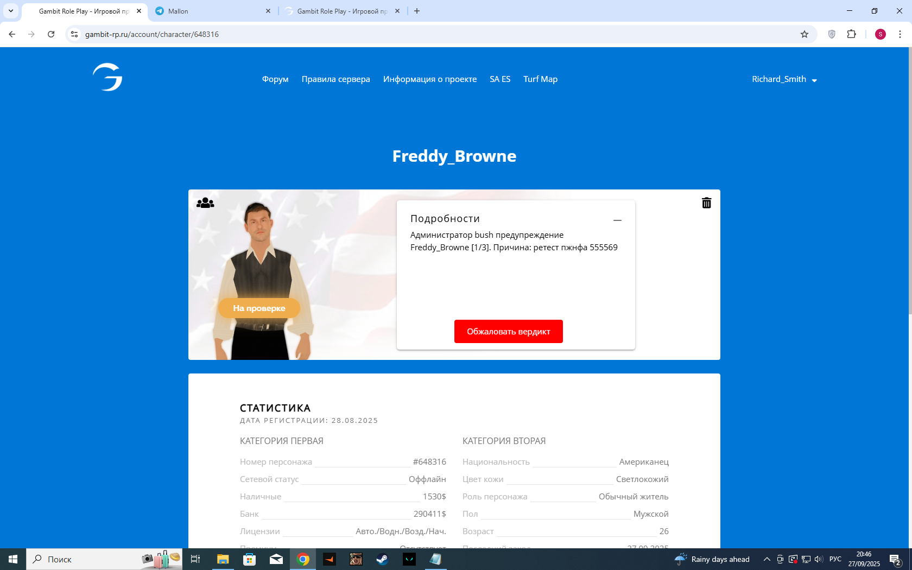Reload the page
The image size is (912, 570).
coord(51,34)
